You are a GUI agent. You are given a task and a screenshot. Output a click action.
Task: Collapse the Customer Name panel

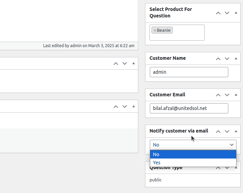tap(236, 58)
